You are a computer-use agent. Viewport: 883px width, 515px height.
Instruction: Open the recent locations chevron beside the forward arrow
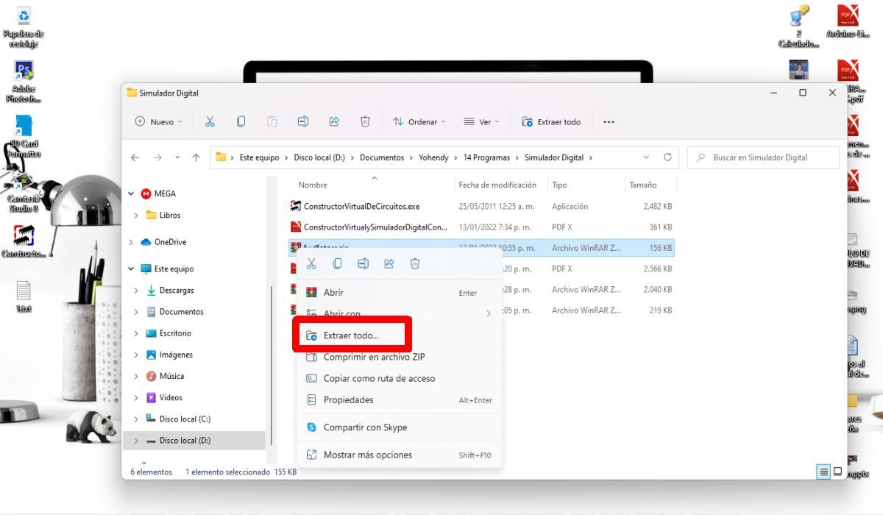pyautogui.click(x=177, y=157)
